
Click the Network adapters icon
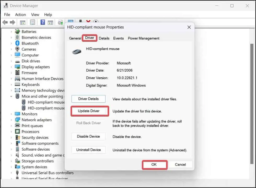click(x=17, y=120)
